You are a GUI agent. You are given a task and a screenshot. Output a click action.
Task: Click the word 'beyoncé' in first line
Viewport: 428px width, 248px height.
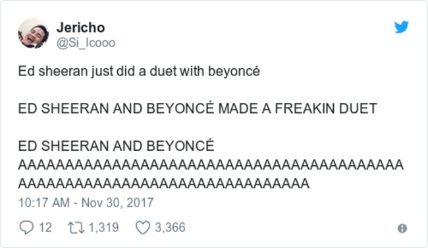click(x=234, y=72)
